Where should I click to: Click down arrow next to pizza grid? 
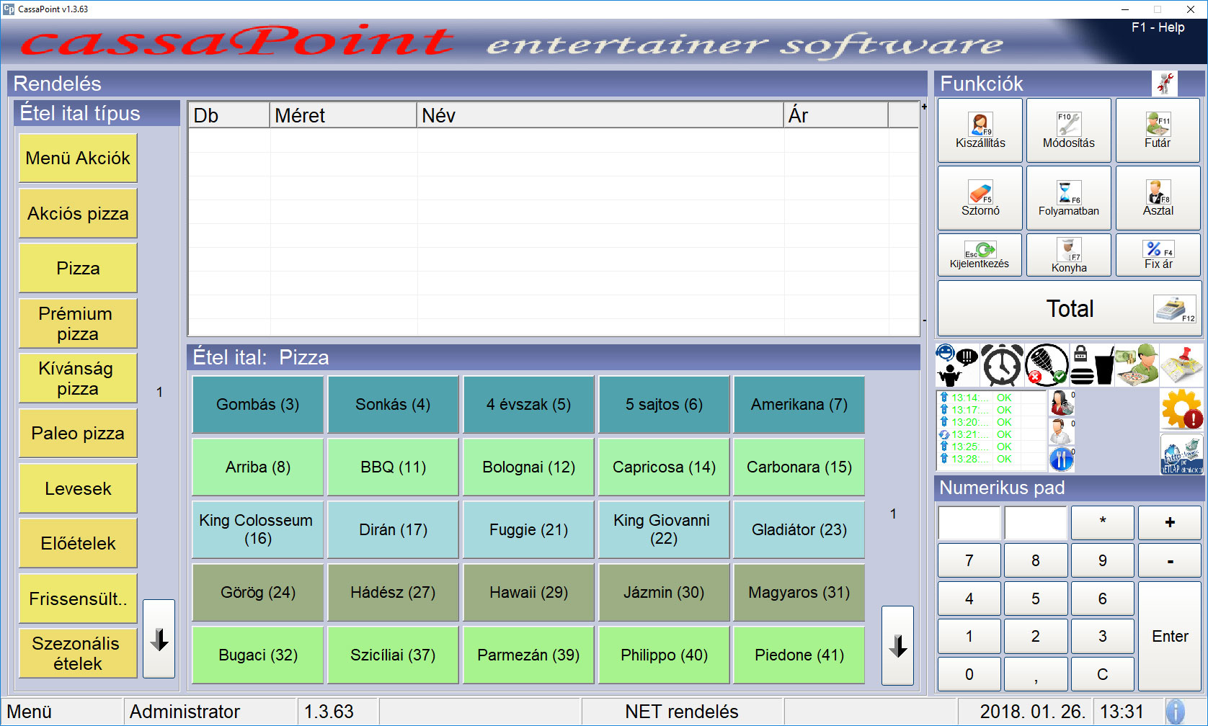pos(897,645)
